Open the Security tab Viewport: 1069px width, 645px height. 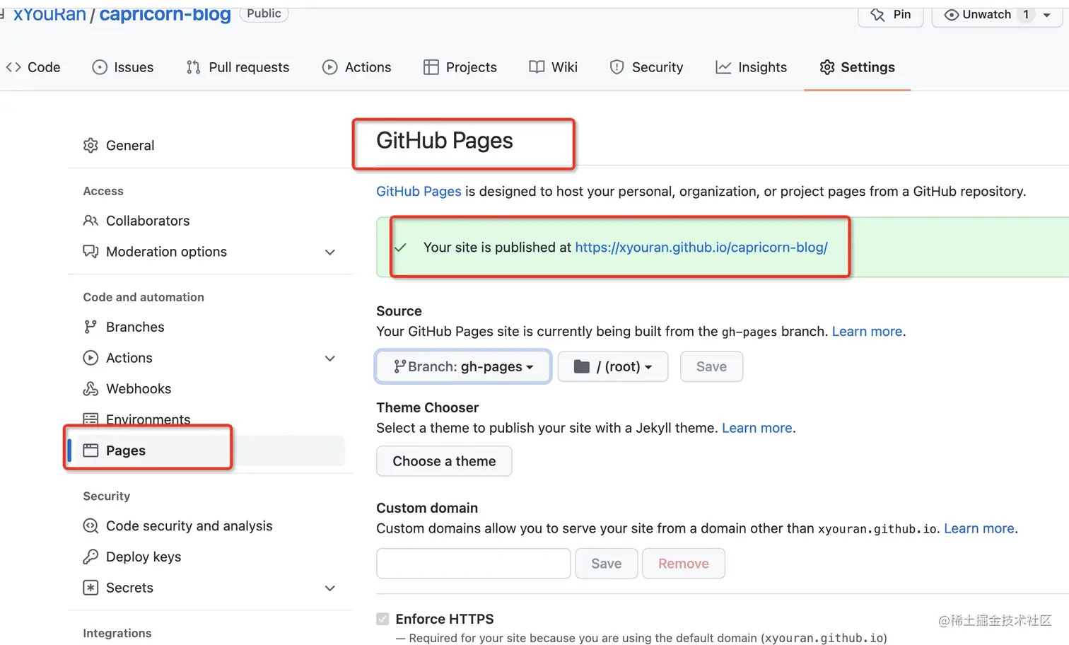646,67
